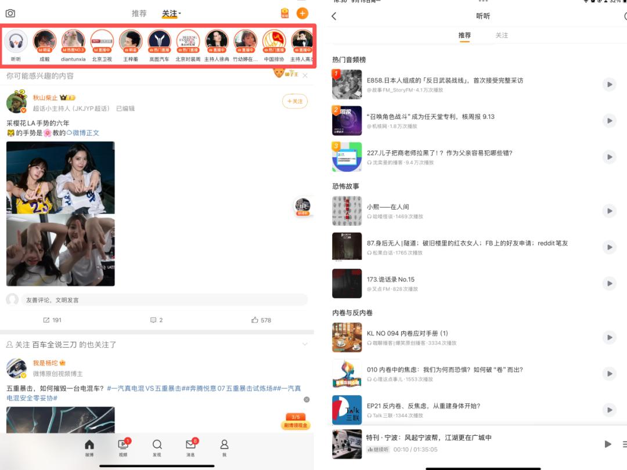
Task: Open KL NO 094 cafe cover thumbnail
Action: (x=347, y=337)
